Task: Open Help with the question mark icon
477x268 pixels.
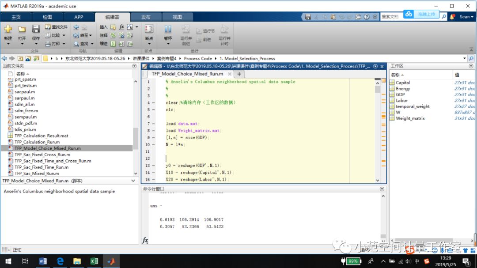Action: click(367, 17)
